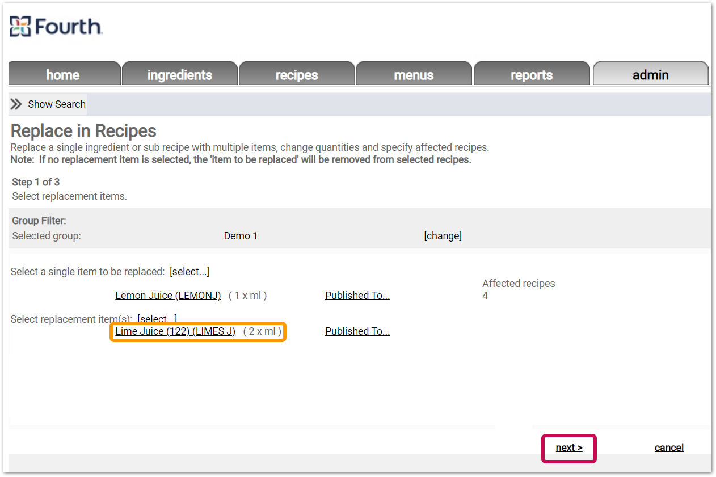Expand the Show Search chevron icon

pos(17,104)
